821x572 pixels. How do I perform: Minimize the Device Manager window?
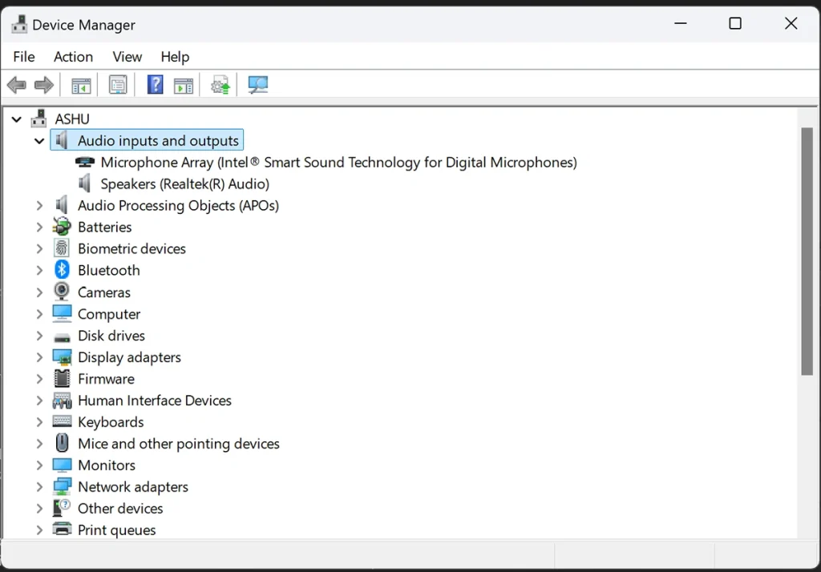pos(681,23)
